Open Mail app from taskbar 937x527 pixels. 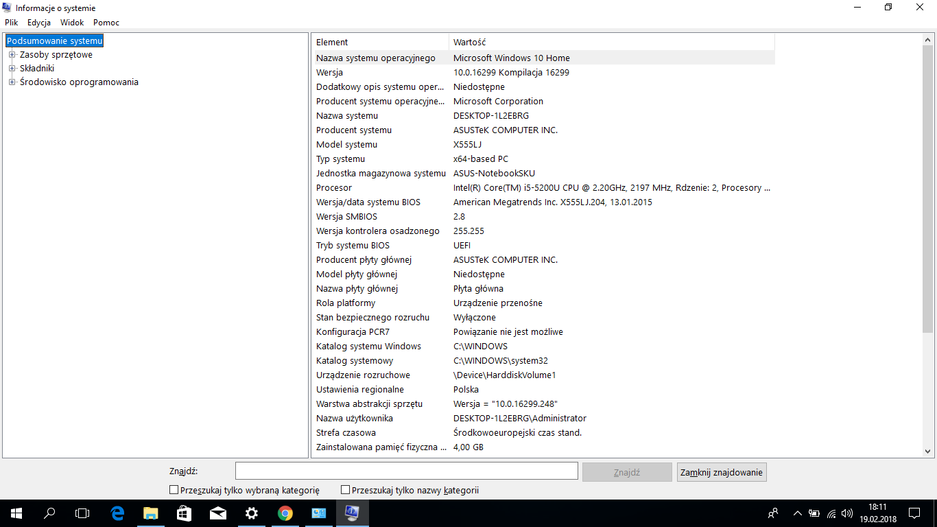tap(218, 513)
